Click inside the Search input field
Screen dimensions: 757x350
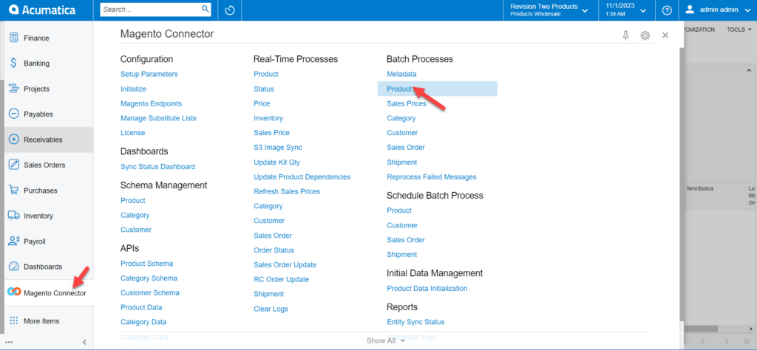(x=151, y=9)
